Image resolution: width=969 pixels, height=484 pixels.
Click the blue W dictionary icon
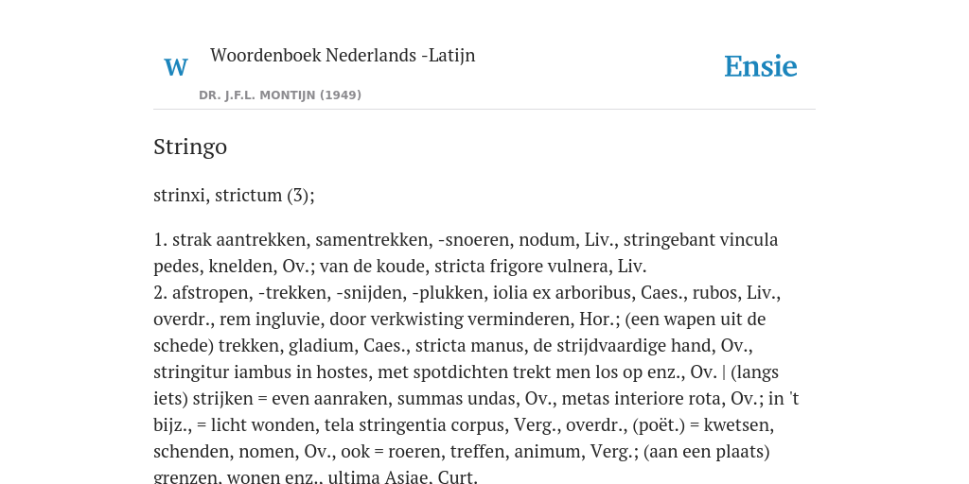[176, 67]
